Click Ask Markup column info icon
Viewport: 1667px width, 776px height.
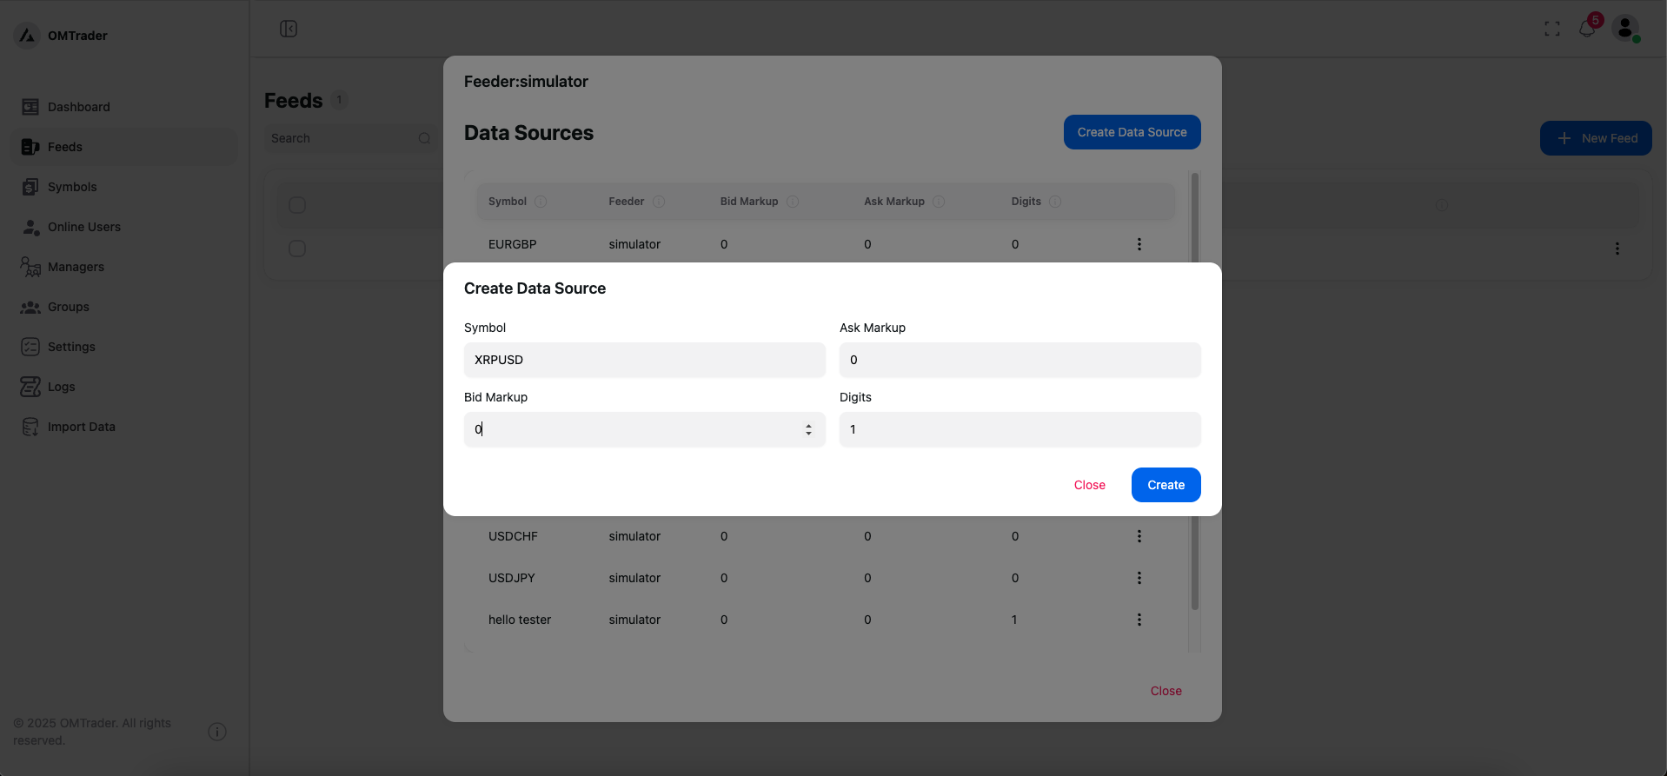pos(939,202)
